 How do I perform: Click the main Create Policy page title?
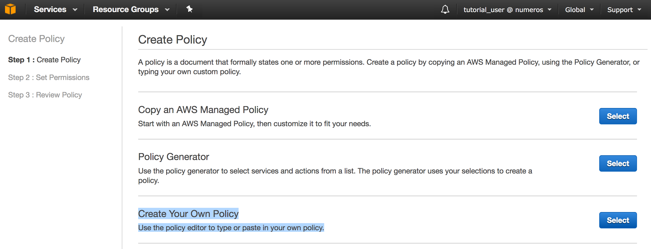173,40
